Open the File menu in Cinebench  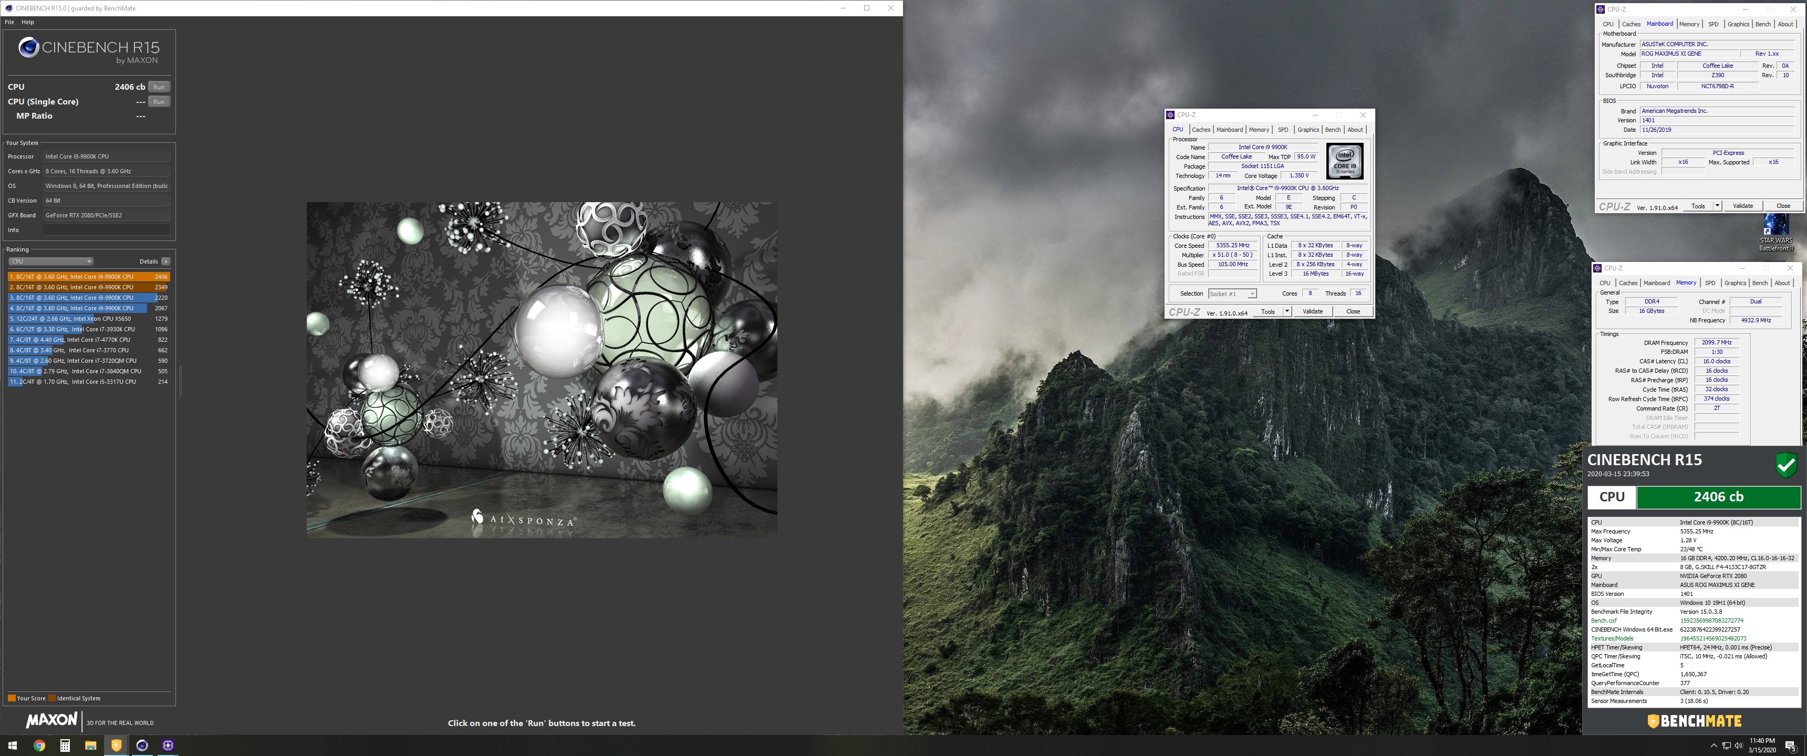click(x=9, y=23)
